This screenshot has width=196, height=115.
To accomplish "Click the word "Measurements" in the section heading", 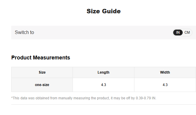I will 52,58.
